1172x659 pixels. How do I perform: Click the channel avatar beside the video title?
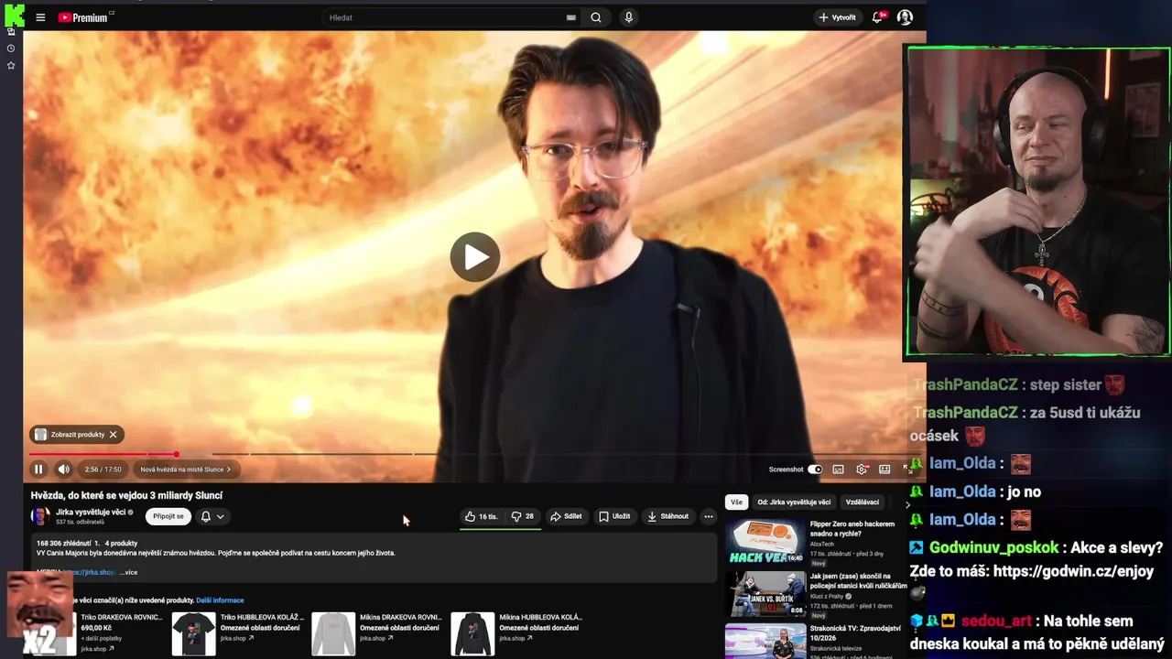click(x=40, y=516)
